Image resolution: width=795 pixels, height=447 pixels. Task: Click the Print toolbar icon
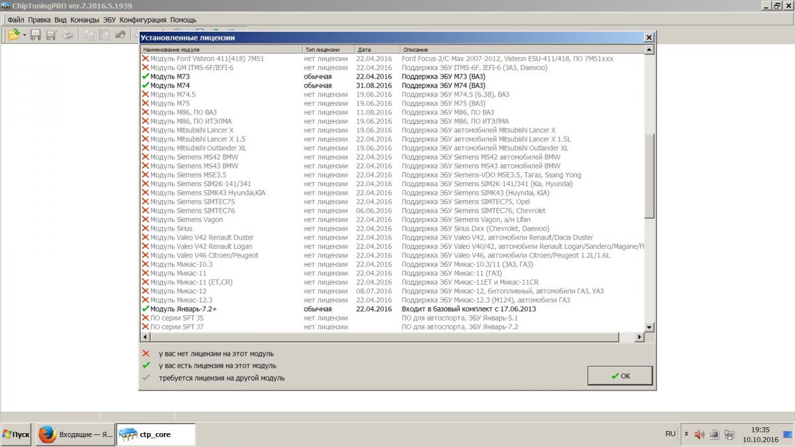(x=67, y=34)
